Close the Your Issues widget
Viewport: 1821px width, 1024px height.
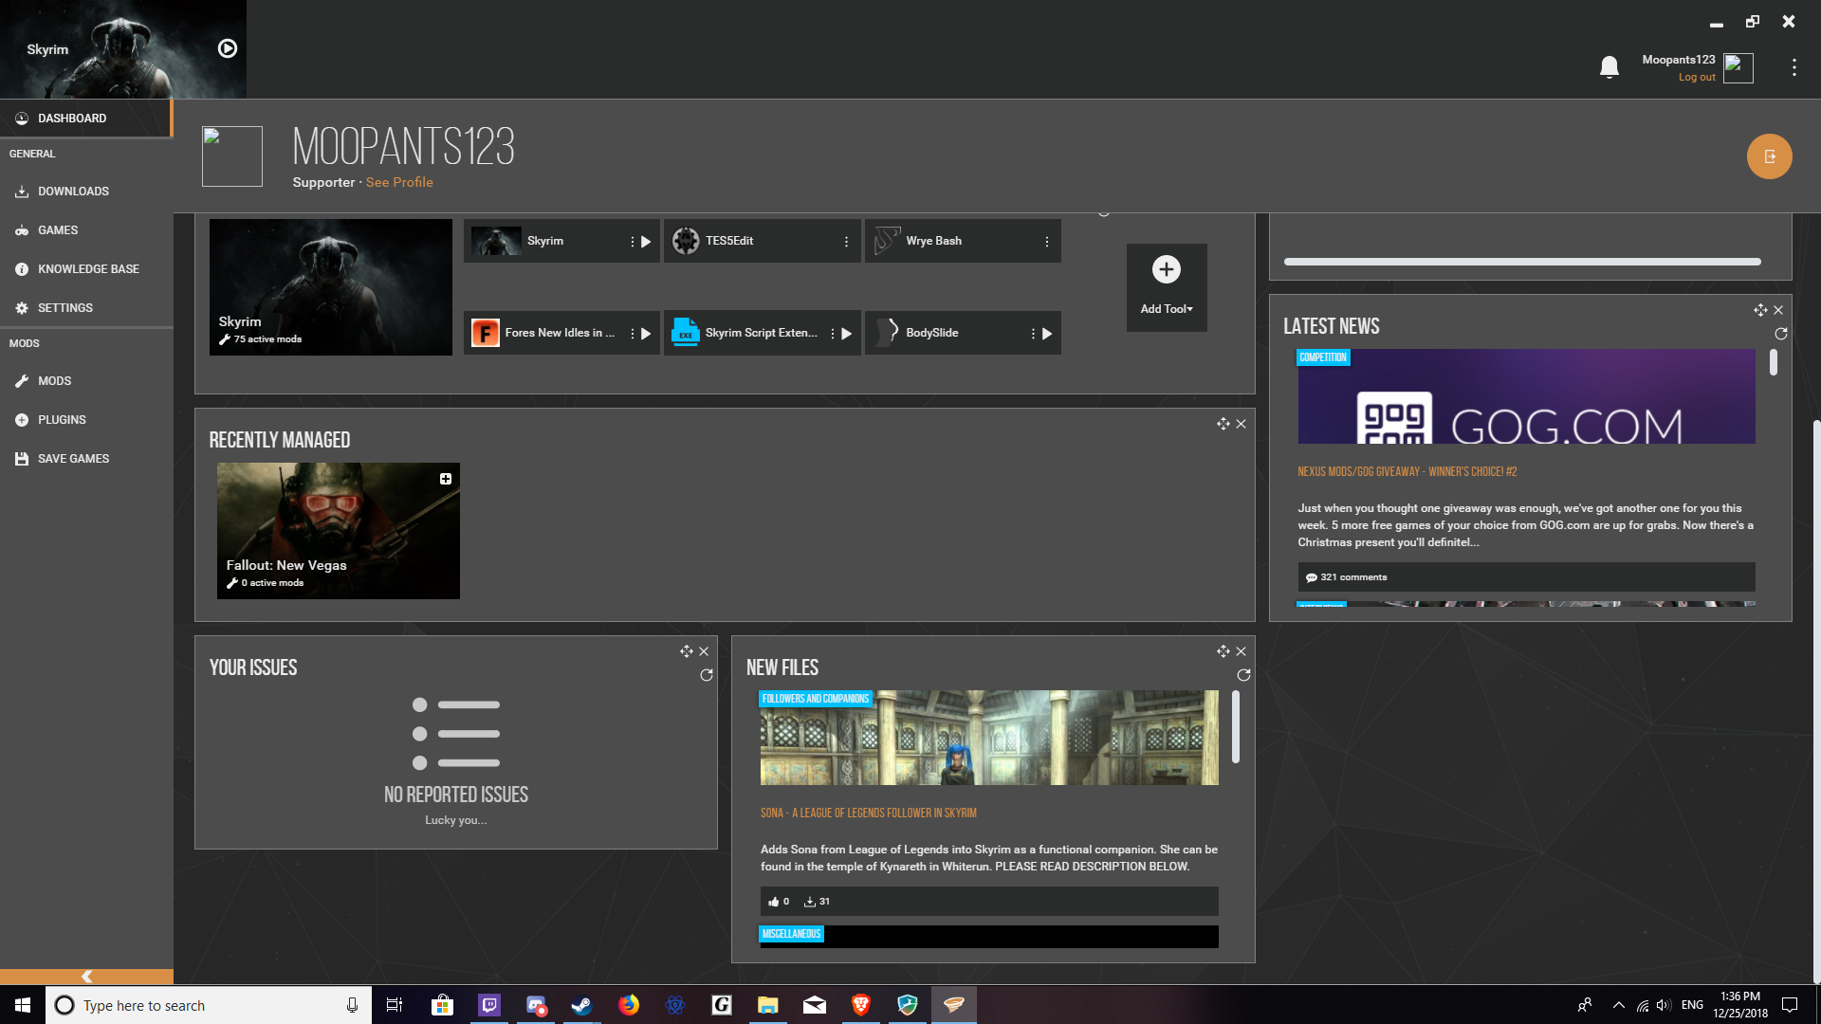(704, 651)
